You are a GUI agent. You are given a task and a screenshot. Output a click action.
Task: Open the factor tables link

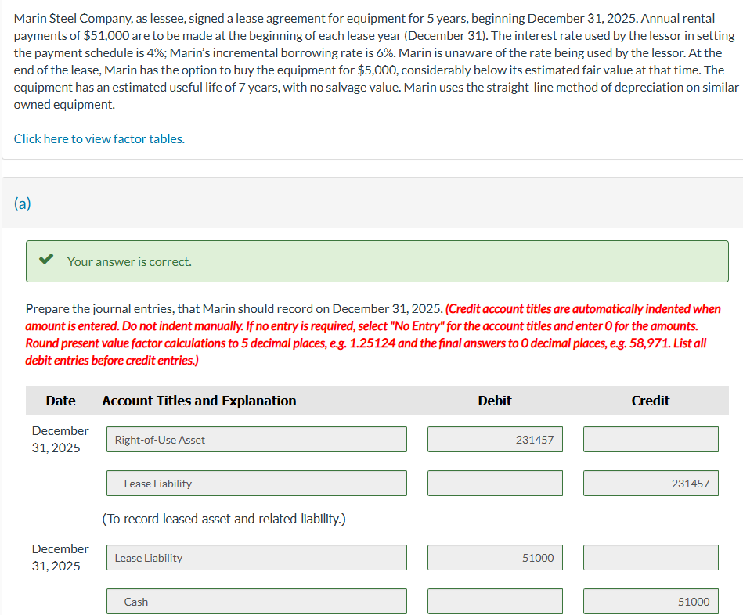[99, 138]
